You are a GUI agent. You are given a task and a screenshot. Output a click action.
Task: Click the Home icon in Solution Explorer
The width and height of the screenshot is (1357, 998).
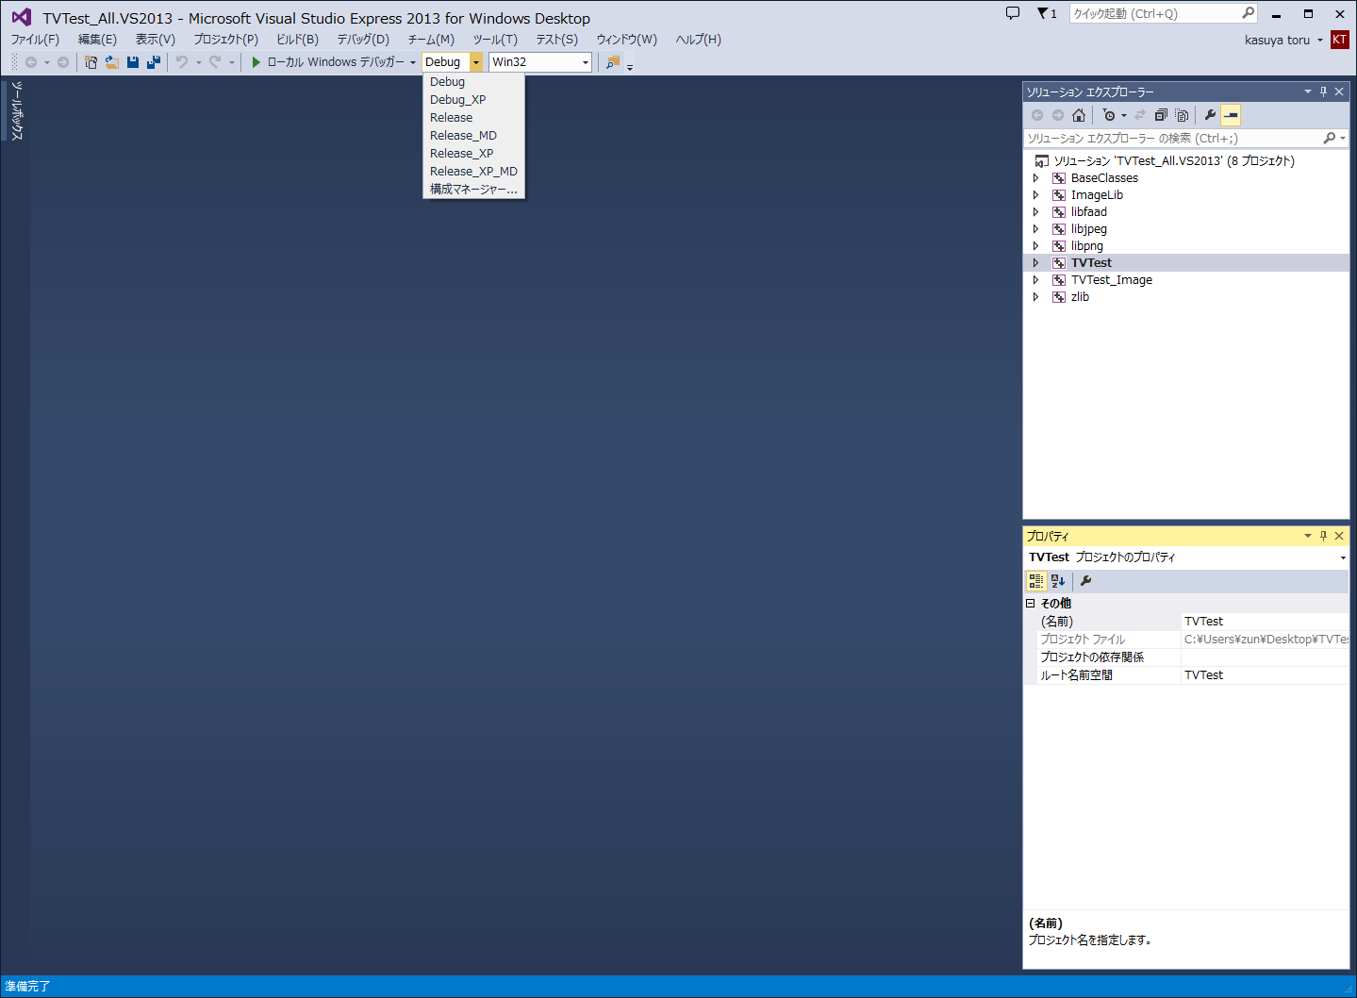[x=1079, y=115]
